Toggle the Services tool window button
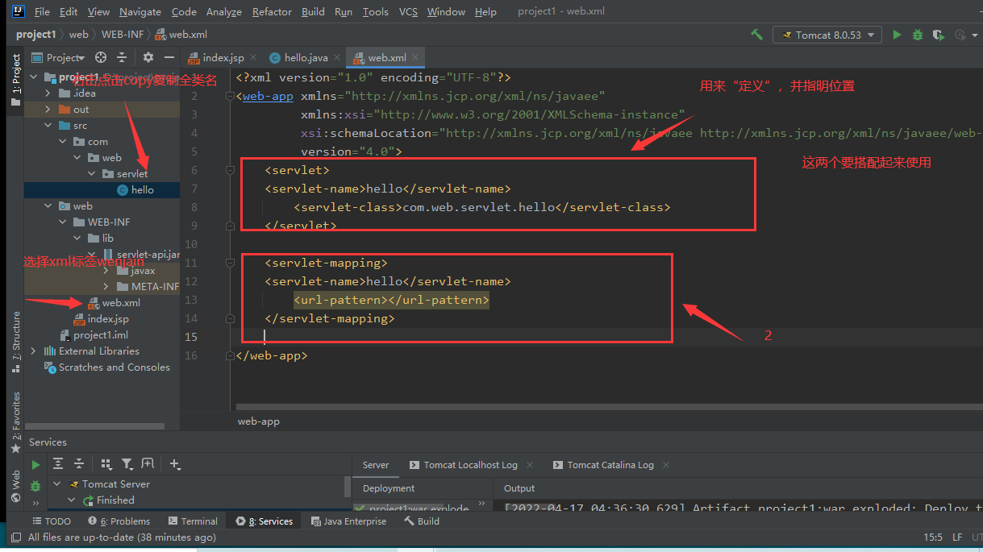983x552 pixels. pos(264,521)
